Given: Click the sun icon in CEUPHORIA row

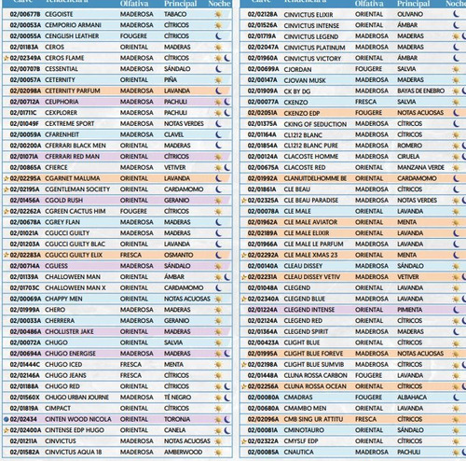Looking at the screenshot, I should pos(218,102).
